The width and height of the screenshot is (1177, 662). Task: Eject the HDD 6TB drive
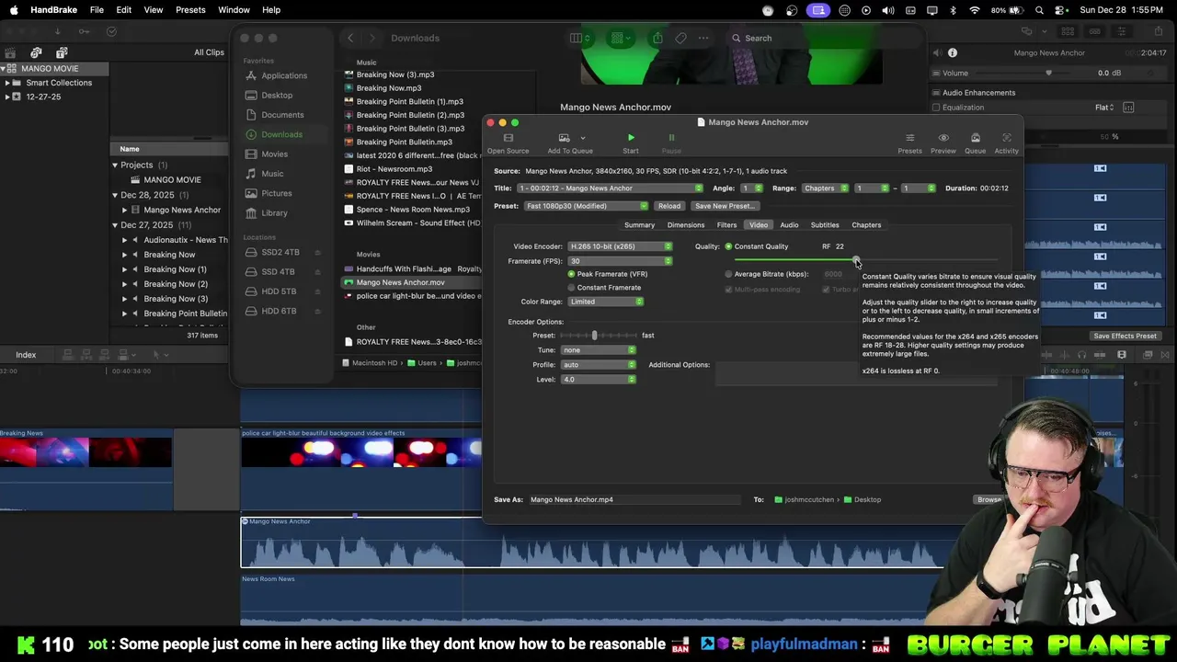tap(318, 312)
